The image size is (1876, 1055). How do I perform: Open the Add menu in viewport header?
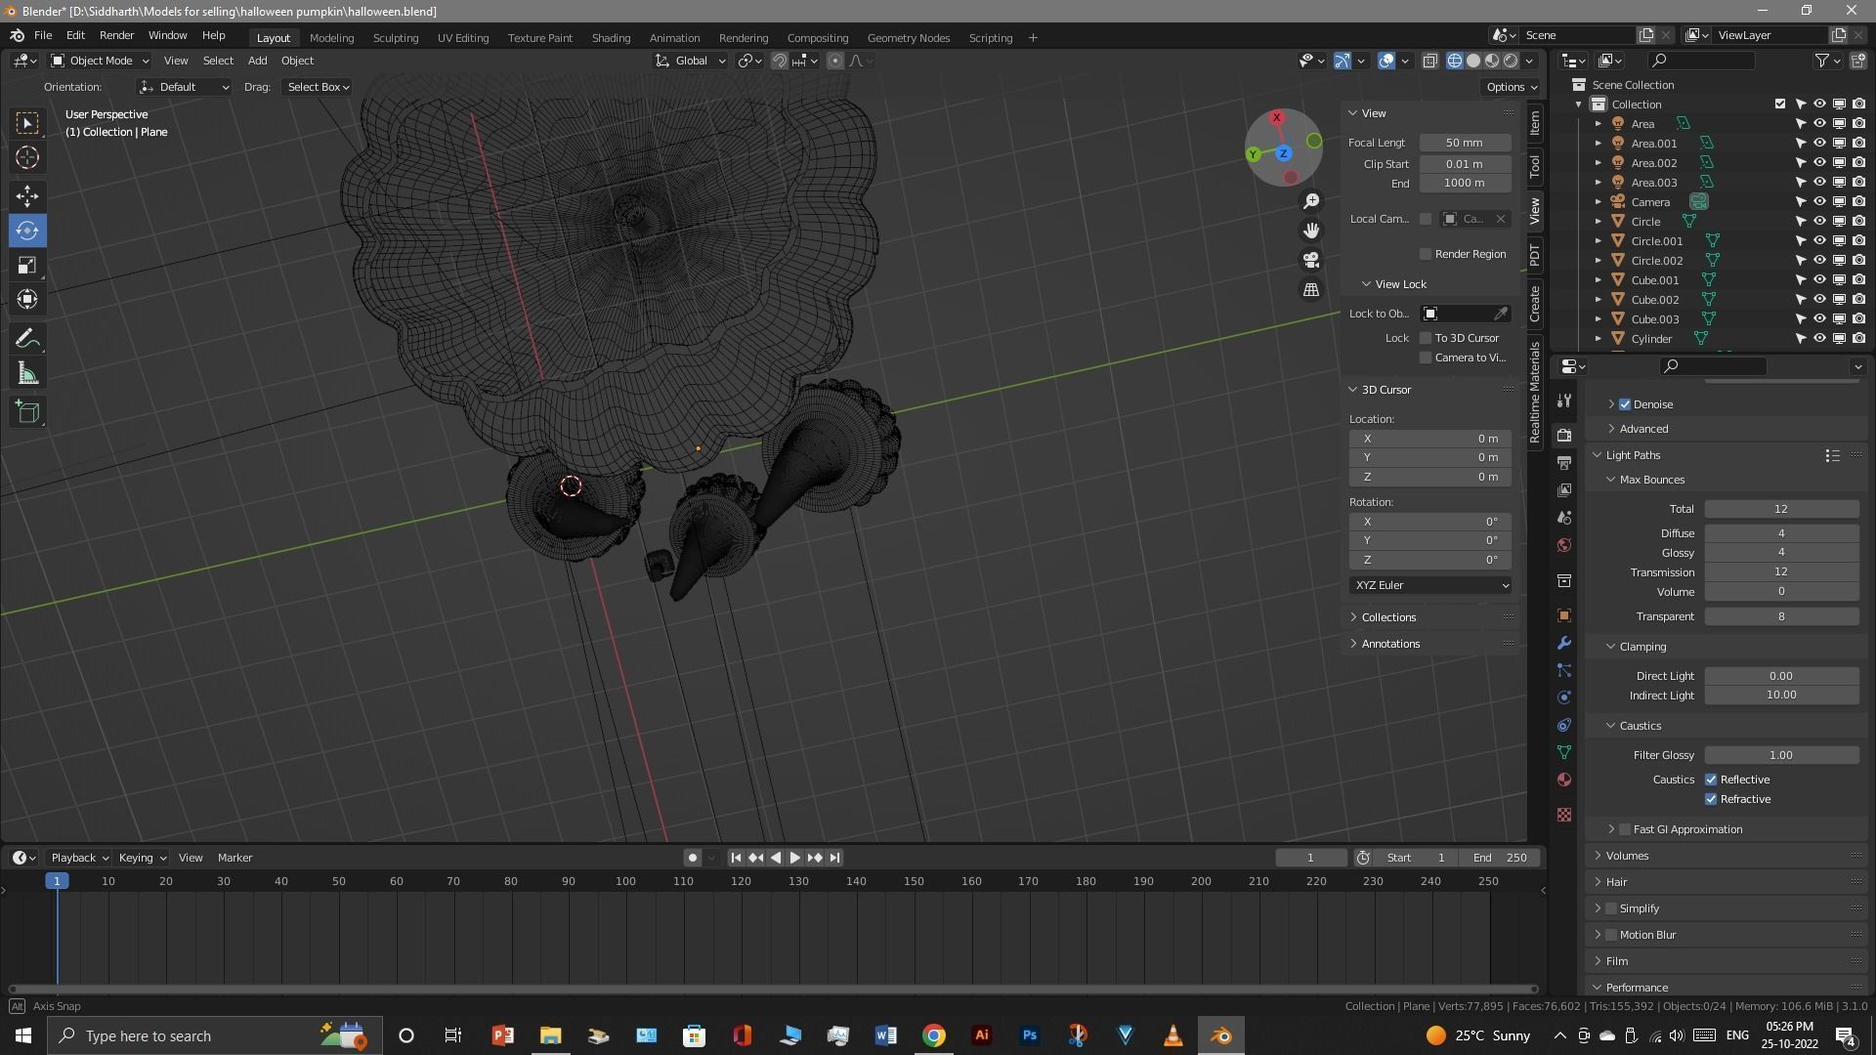click(257, 61)
